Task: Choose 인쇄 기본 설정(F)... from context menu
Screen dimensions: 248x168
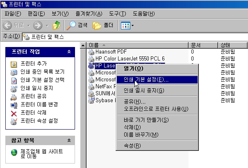Action: [146, 80]
